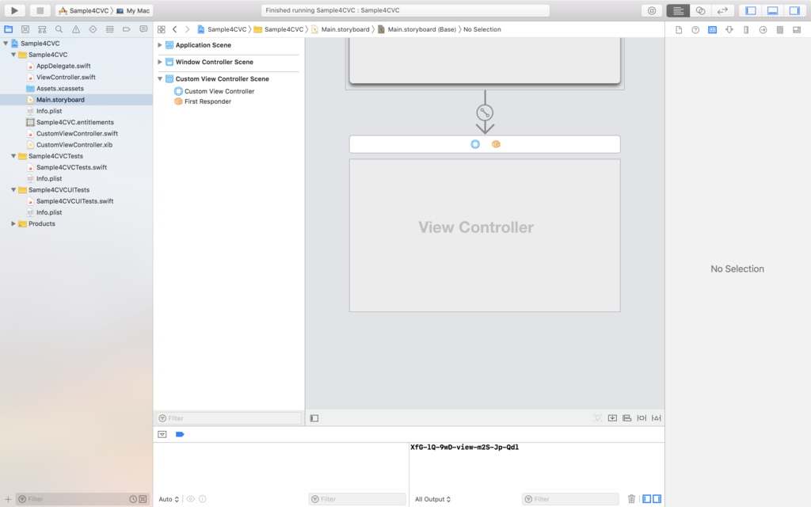Collapse the Sample4CVC project root

point(6,44)
